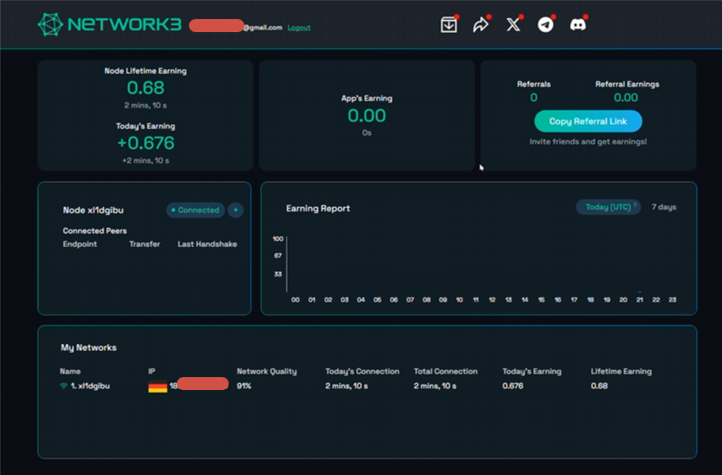Viewport: 722px width, 475px height.
Task: Click Today's Earning cell 0.676 in table
Action: click(512, 387)
